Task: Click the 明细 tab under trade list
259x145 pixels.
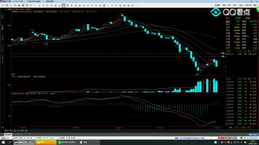Action: coord(230,128)
